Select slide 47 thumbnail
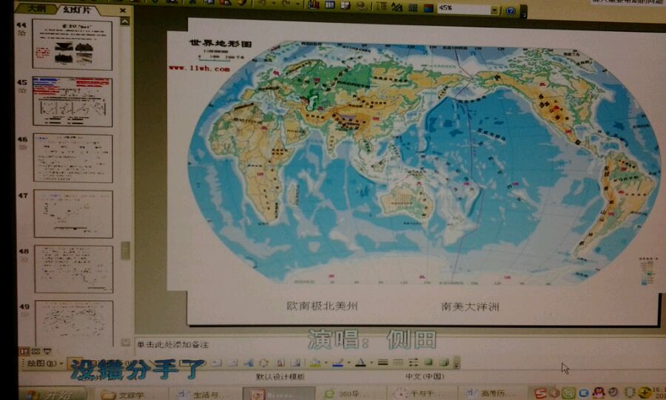Viewport: 666px width, 400px height. tap(73, 214)
